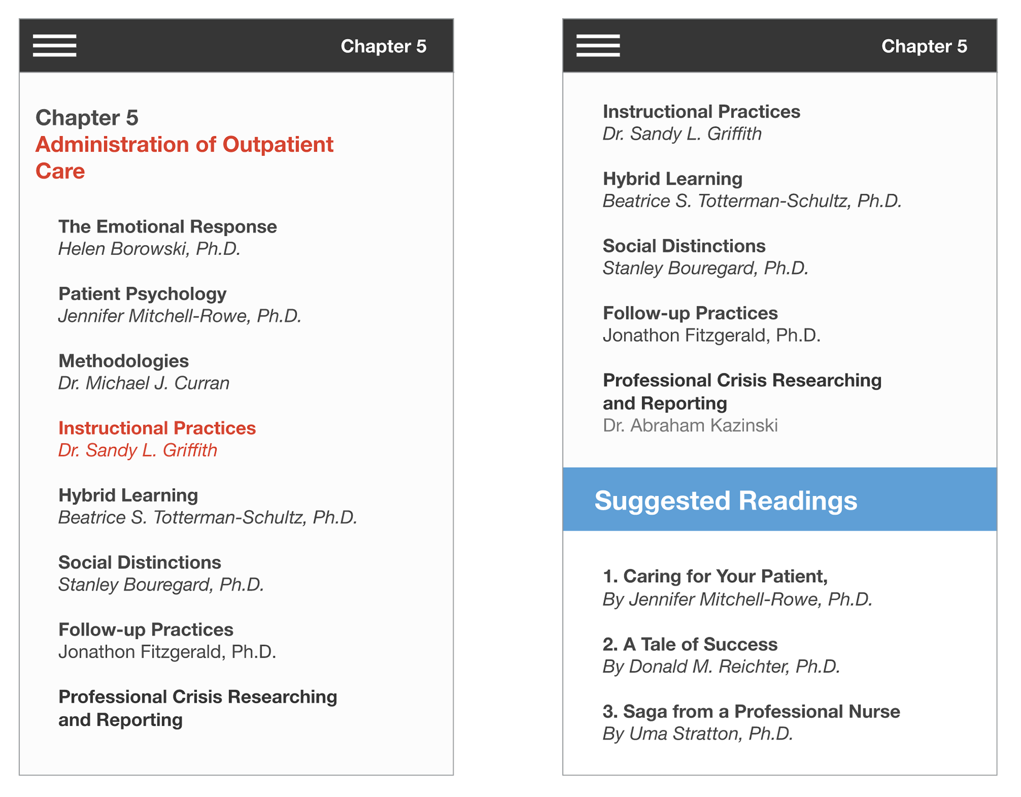
Task: Select Follow-up Practices in the right panel
Action: 690,313
